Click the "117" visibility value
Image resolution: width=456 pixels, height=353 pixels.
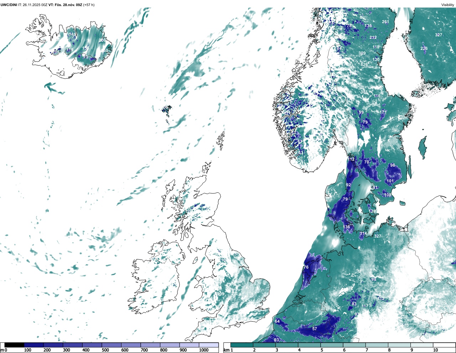tap(365, 306)
